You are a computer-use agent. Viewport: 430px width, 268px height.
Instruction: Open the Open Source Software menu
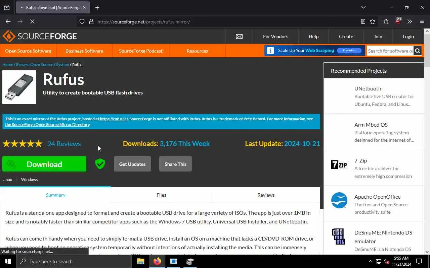(x=28, y=51)
